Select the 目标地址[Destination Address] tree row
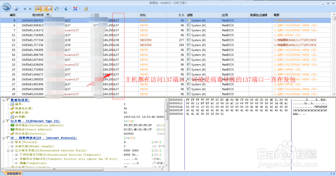 pos(39,125)
